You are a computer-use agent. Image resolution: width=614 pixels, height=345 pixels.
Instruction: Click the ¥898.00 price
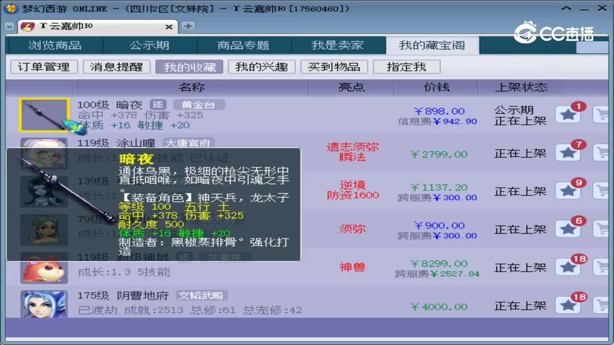[439, 111]
